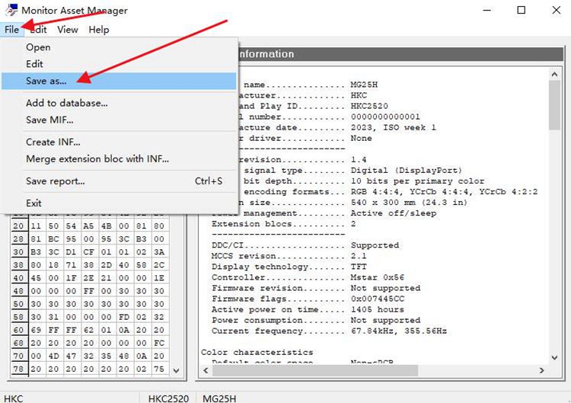The image size is (571, 403).
Task: Choose Exit from the File menu
Action: point(33,203)
